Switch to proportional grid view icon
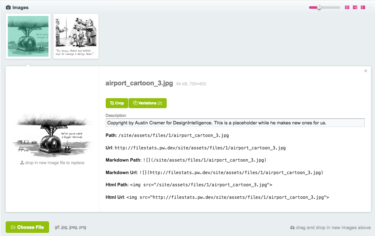Viewport: 375px width, 236px height. (x=355, y=8)
